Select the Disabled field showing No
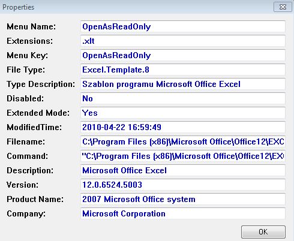 pos(183,98)
